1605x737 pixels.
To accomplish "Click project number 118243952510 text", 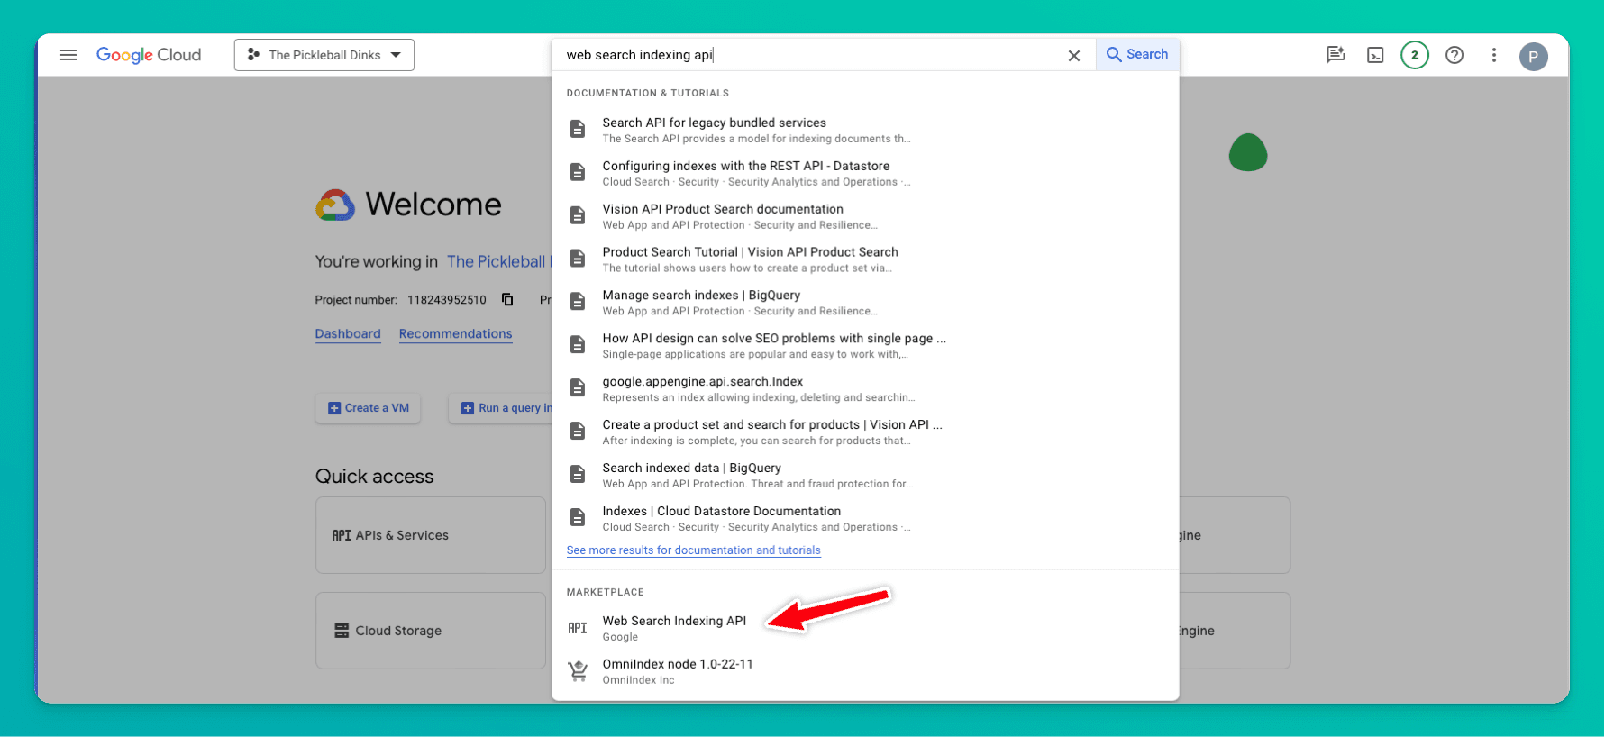I will tap(446, 300).
